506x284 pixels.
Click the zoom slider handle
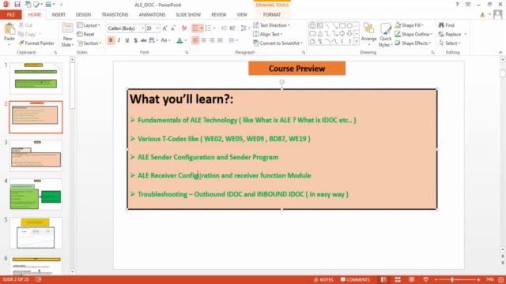click(452, 279)
